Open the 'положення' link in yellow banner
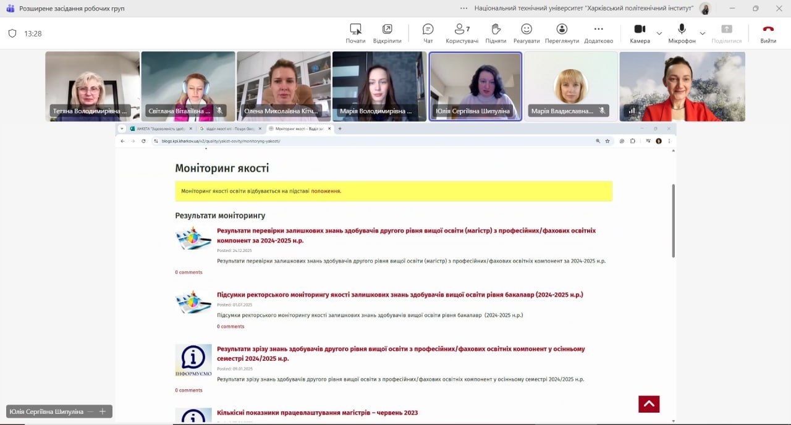 click(x=325, y=191)
